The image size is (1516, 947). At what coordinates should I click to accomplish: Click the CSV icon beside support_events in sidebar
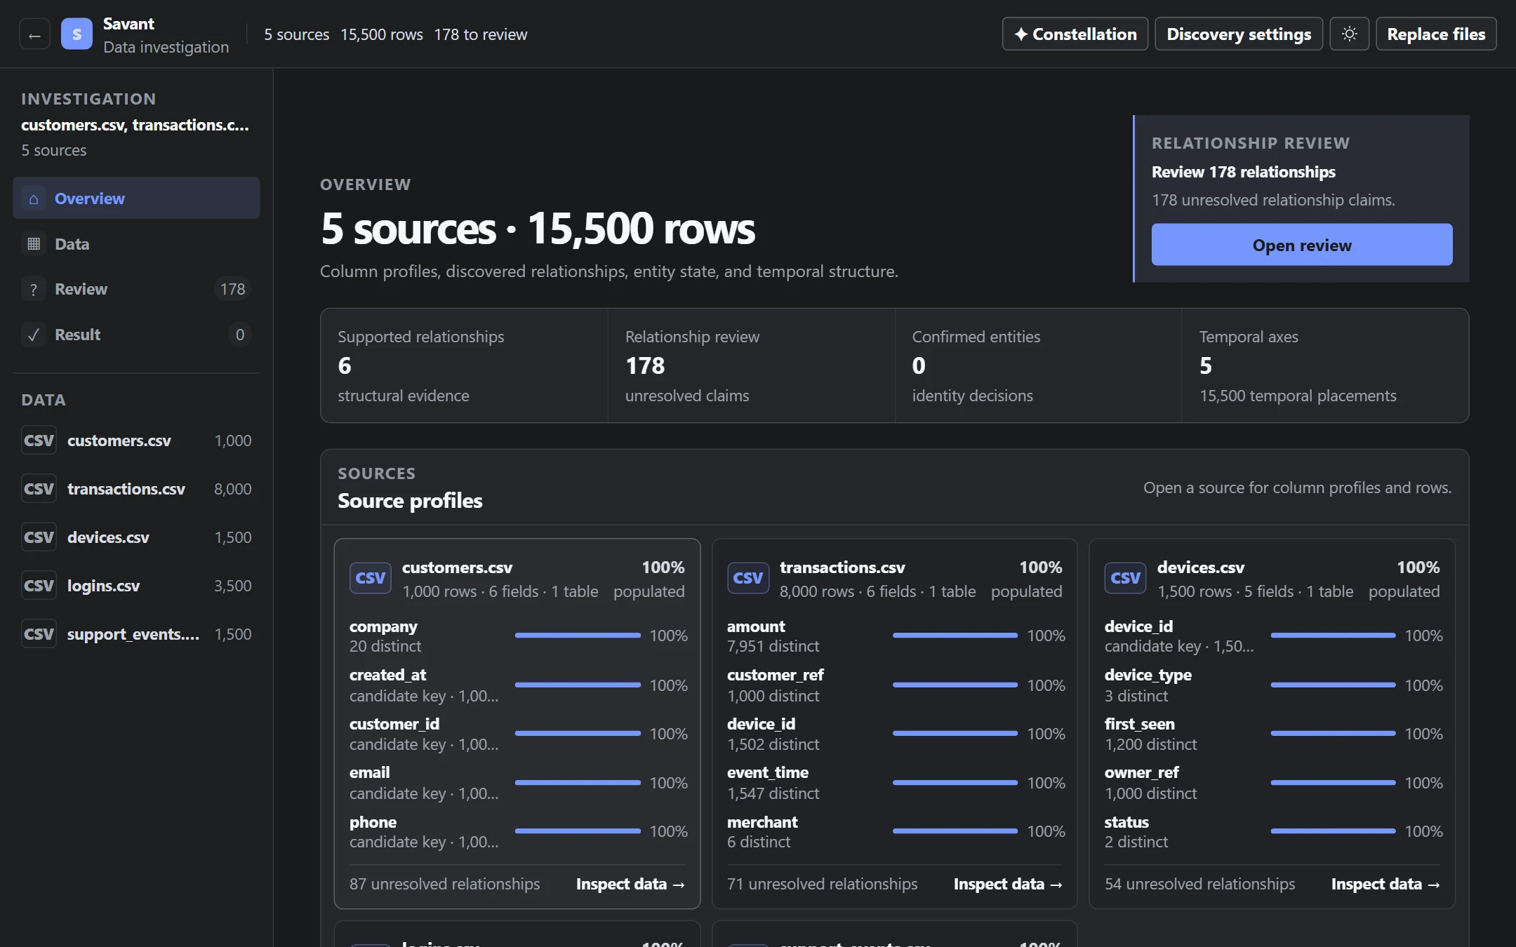pos(39,634)
